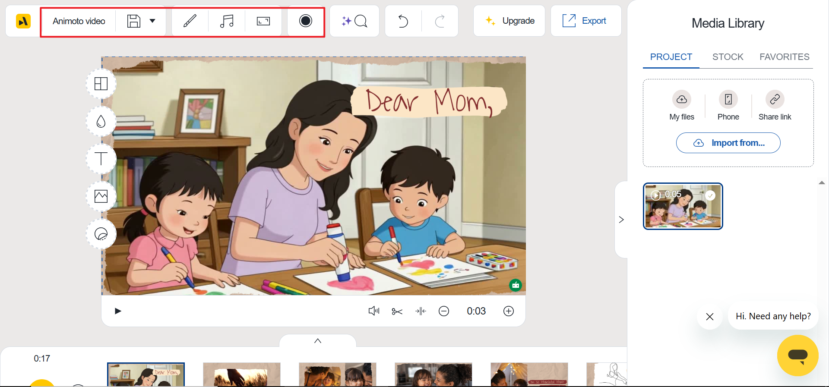The image size is (829, 387).
Task: Switch to the STOCK tab
Action: [x=728, y=57]
